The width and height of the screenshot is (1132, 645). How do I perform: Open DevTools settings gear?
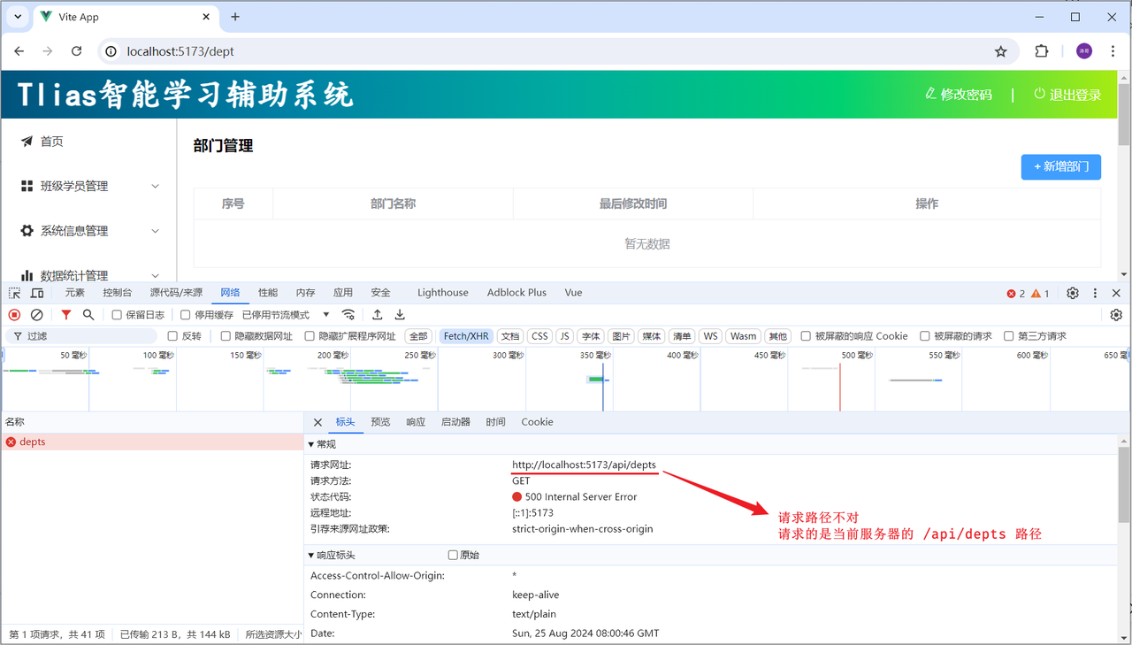click(x=1073, y=293)
